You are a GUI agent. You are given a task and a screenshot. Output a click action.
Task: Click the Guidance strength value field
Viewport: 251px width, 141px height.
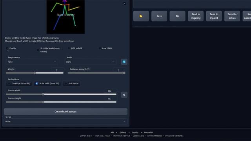[119, 70]
